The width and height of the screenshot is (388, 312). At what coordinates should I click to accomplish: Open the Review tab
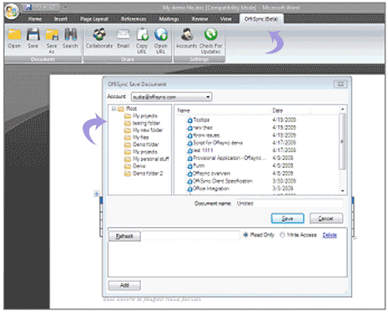click(x=200, y=19)
